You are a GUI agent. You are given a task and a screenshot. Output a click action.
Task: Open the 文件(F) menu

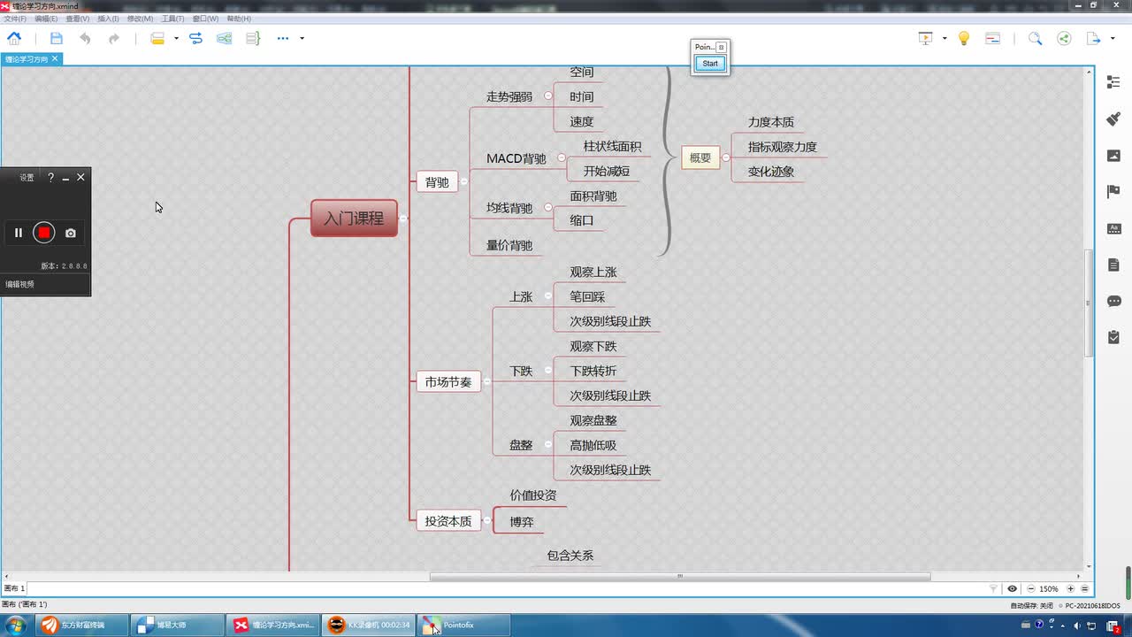coord(15,19)
